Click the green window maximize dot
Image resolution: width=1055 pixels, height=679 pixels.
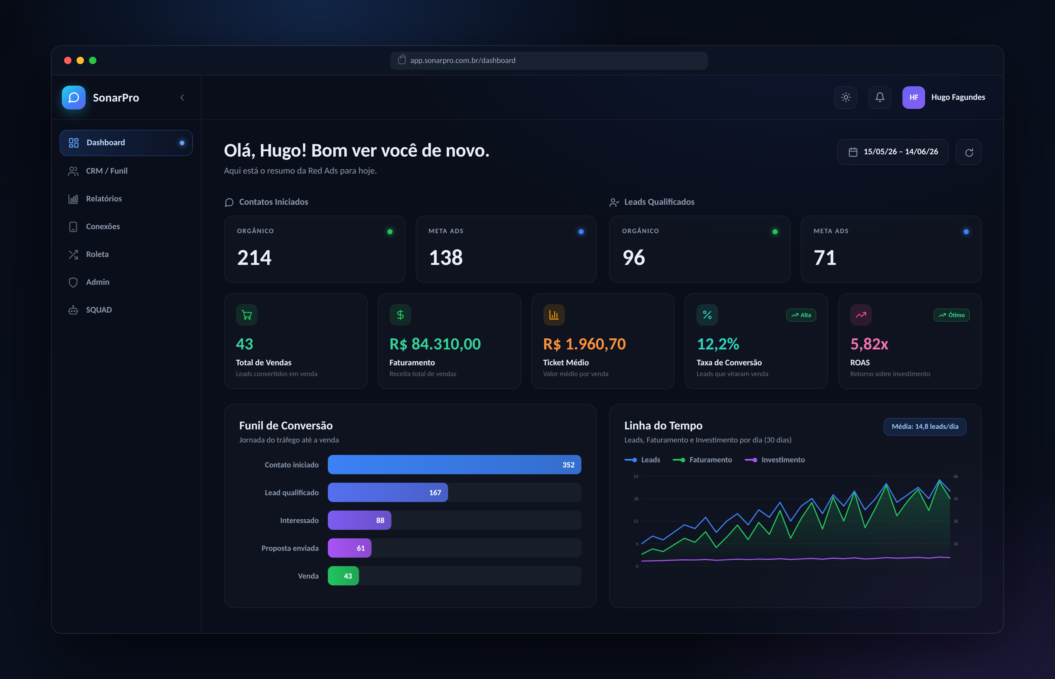point(92,60)
